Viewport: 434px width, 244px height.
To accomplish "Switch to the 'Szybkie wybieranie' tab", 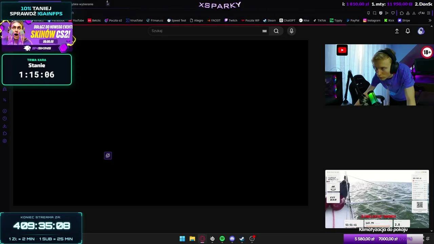I will [x=82, y=4].
